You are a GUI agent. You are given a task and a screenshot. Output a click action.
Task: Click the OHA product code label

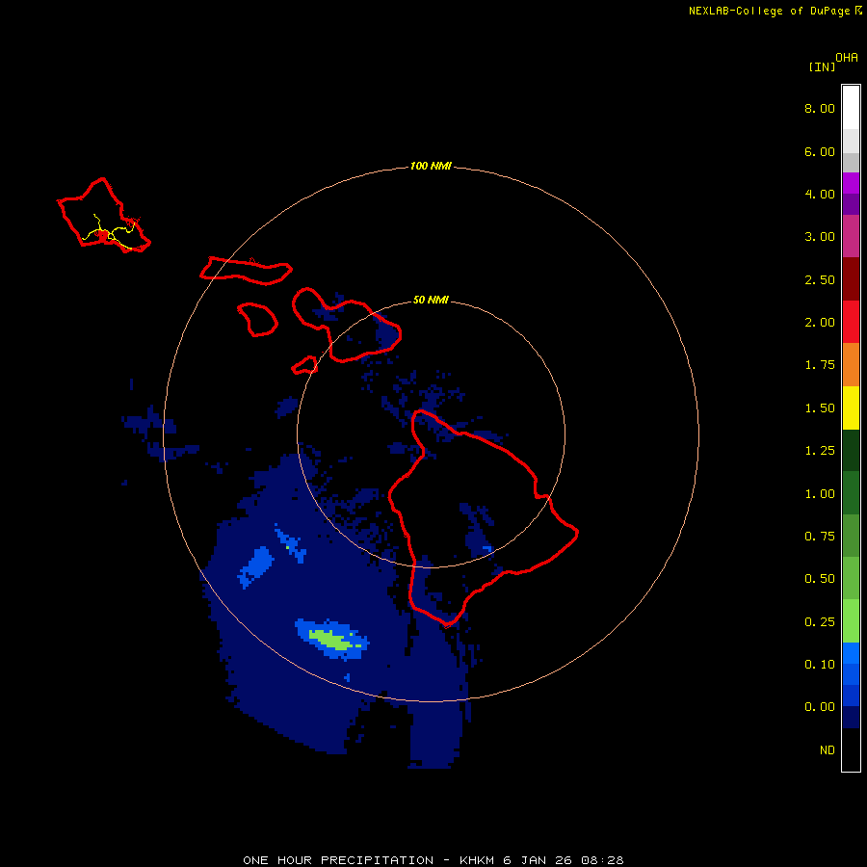coord(847,57)
